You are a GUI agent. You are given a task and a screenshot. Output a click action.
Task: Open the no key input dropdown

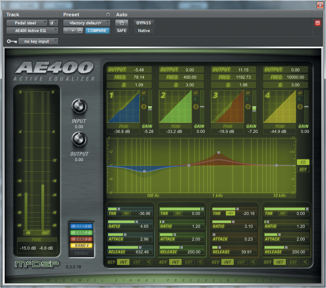38,41
